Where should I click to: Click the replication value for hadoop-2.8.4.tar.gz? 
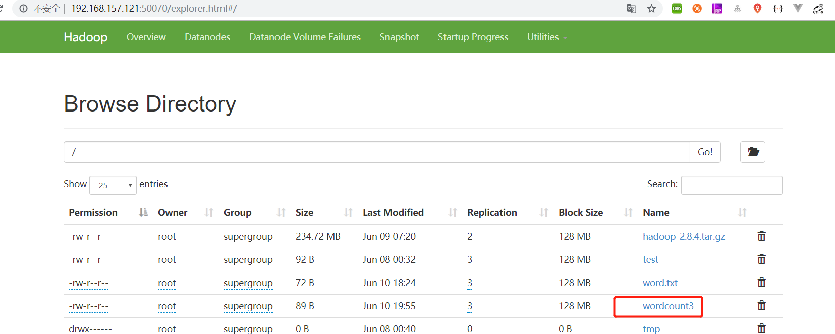470,237
